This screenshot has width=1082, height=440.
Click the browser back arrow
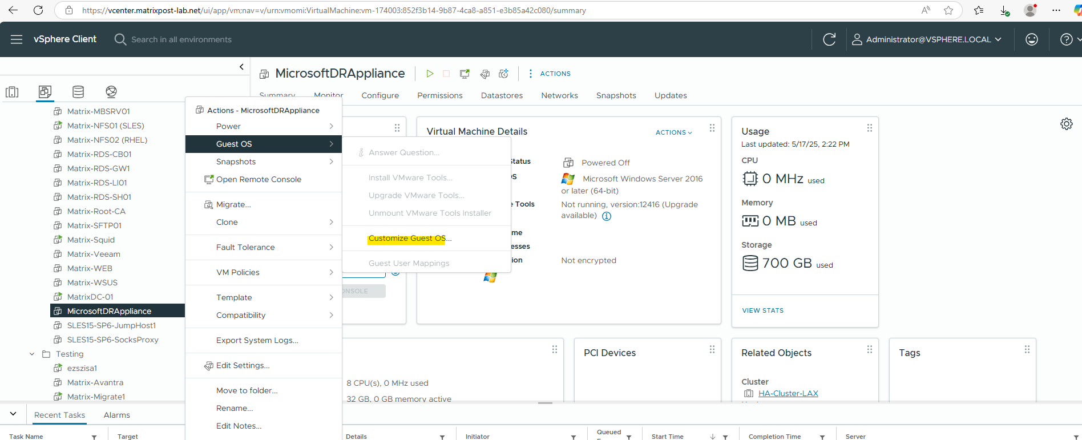click(x=13, y=10)
